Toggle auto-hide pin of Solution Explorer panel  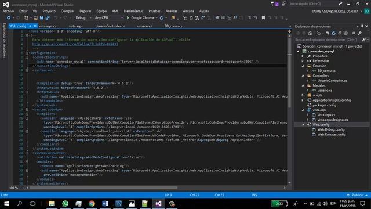(x=362, y=26)
